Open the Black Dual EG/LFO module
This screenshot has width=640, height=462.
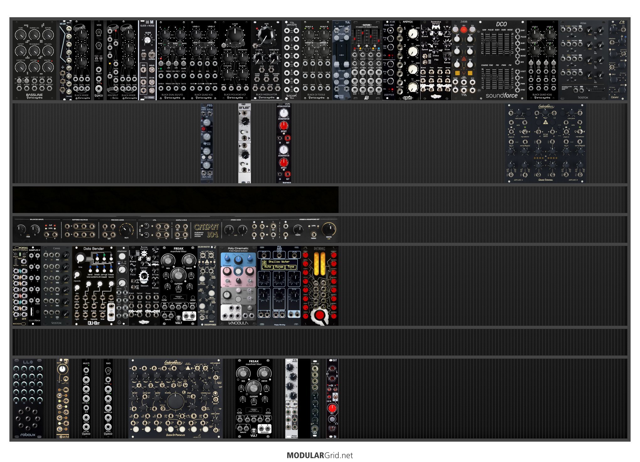(172, 60)
